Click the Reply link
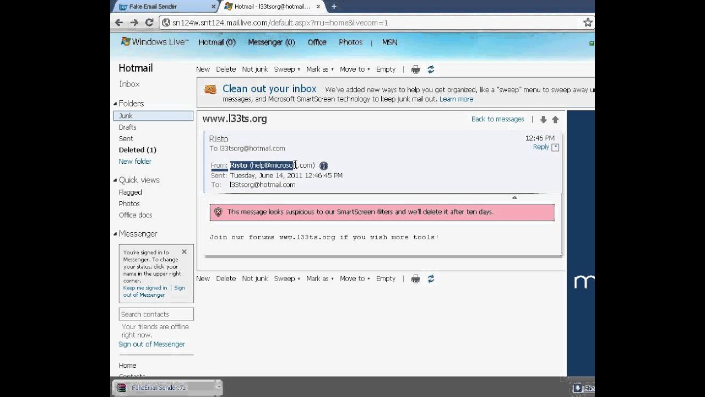This screenshot has width=705, height=397. 541,147
